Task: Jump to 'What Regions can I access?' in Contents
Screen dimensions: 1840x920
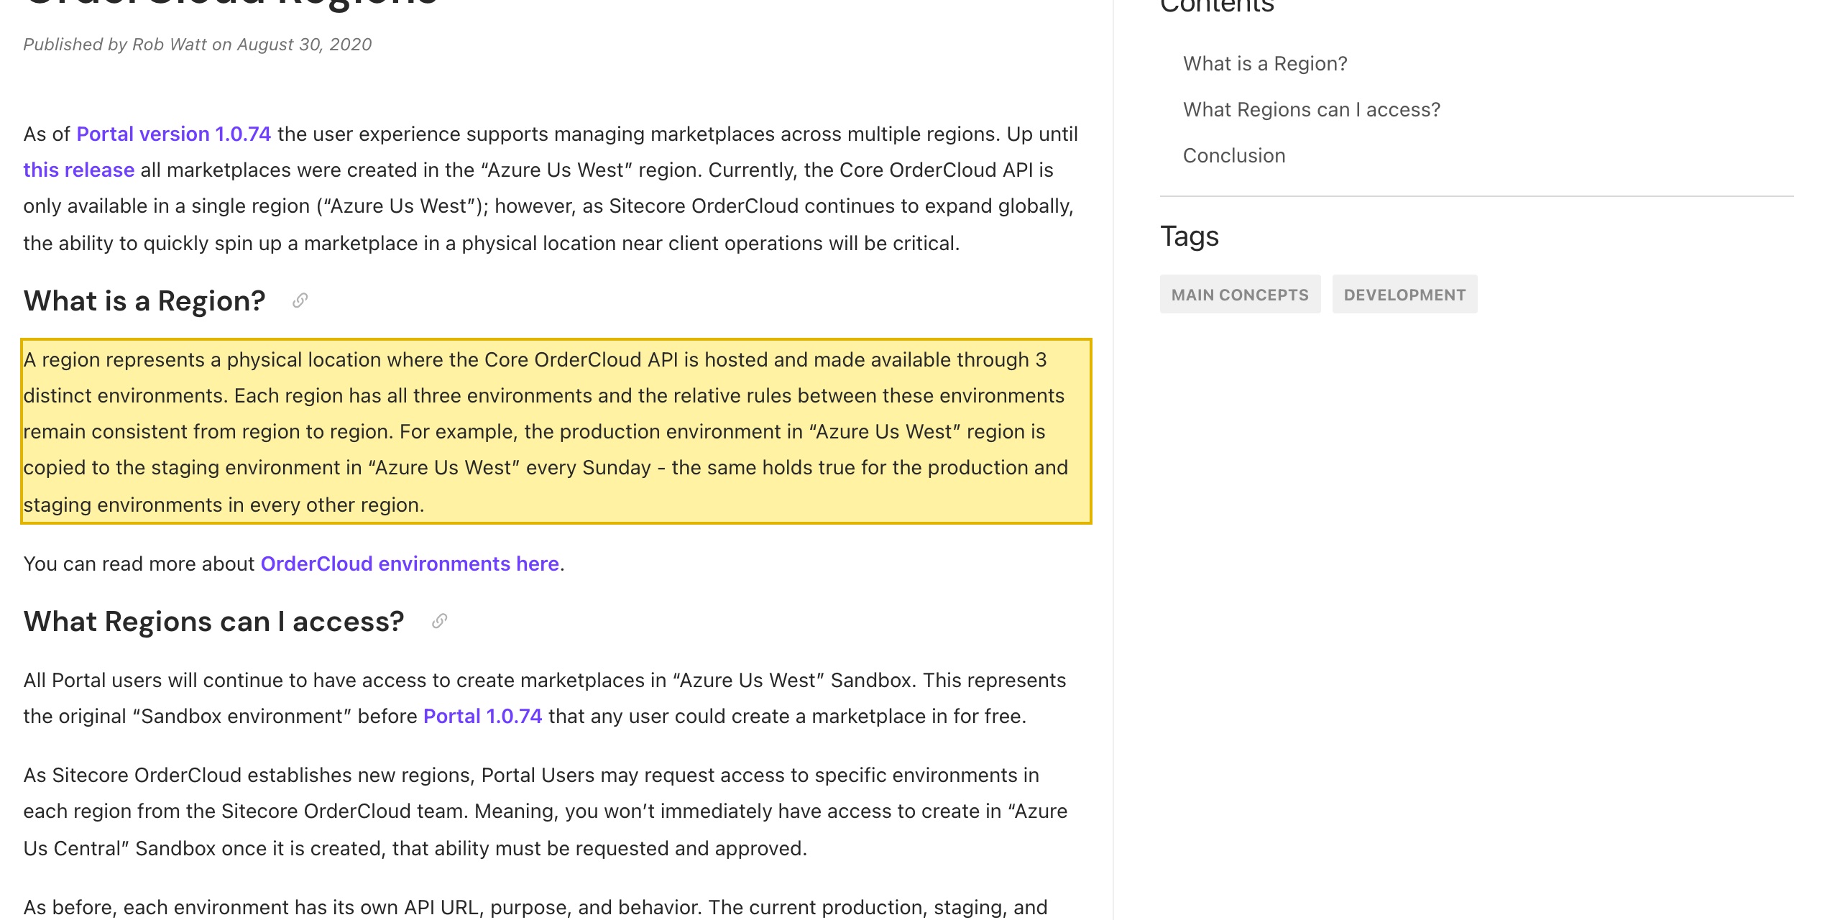Action: [x=1312, y=110]
